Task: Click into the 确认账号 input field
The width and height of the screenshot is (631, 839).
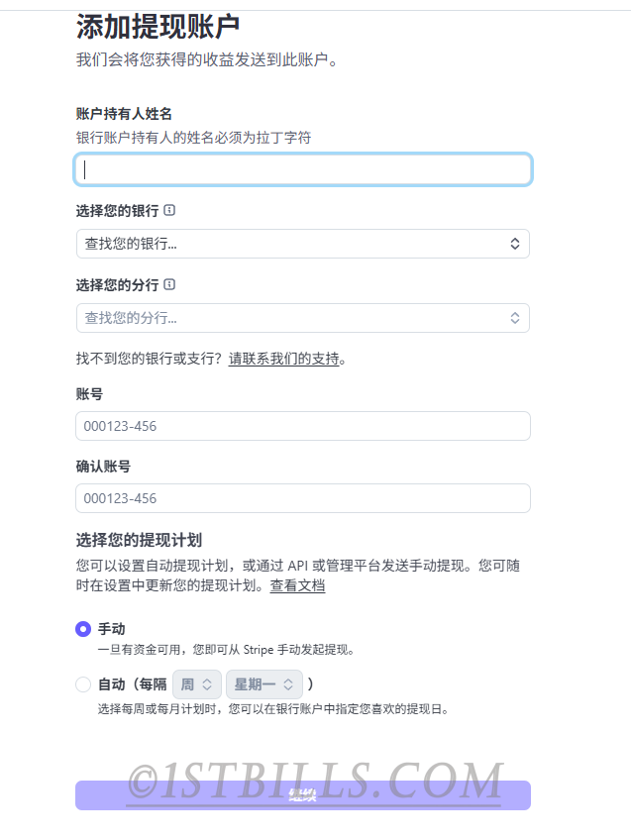Action: tap(302, 498)
